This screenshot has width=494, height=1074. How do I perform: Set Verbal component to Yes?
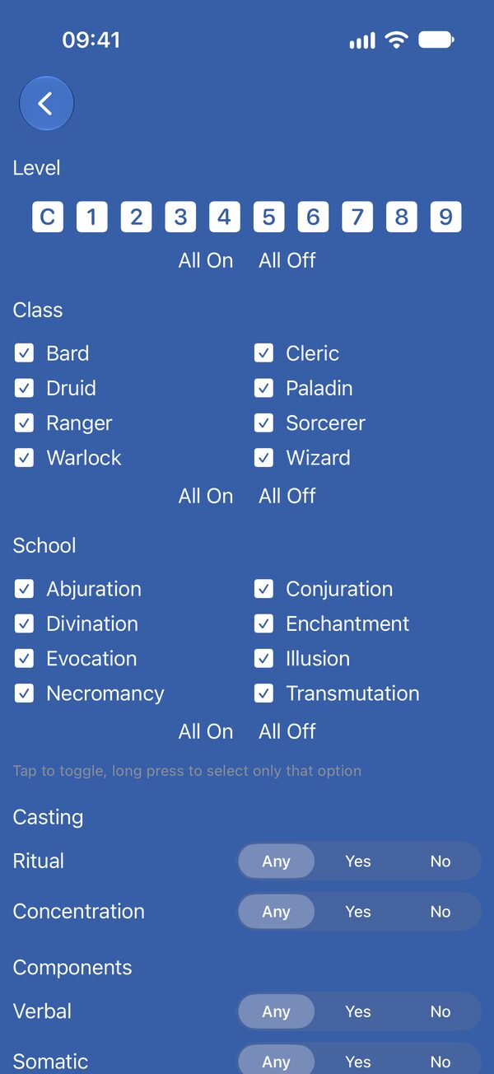click(358, 1011)
